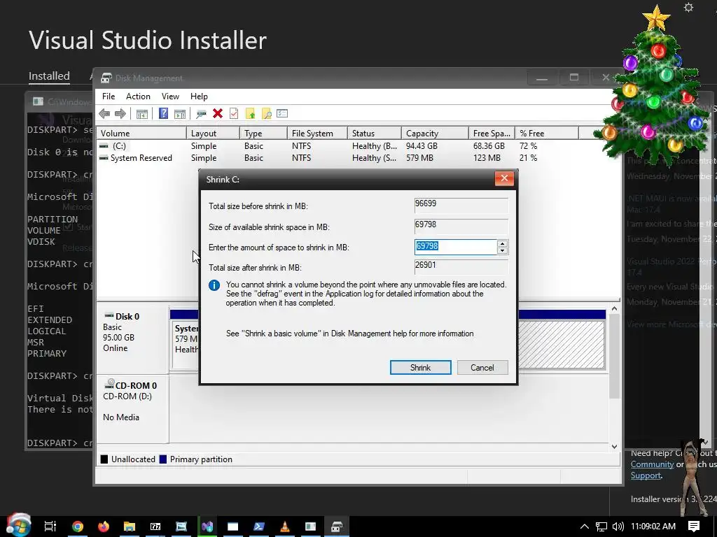Click the folder with magnifier icon
Screen dimensions: 717x537
tap(266, 114)
